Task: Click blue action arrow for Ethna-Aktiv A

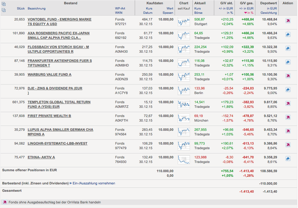Action: [x=288, y=158]
